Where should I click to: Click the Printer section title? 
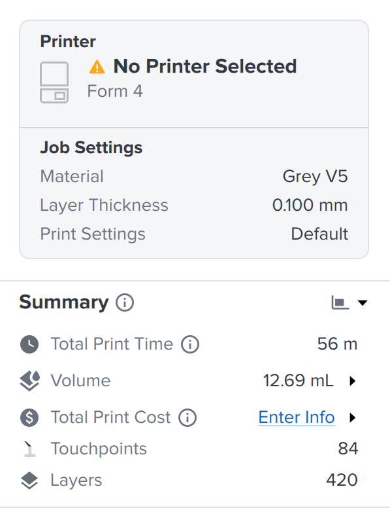(68, 41)
